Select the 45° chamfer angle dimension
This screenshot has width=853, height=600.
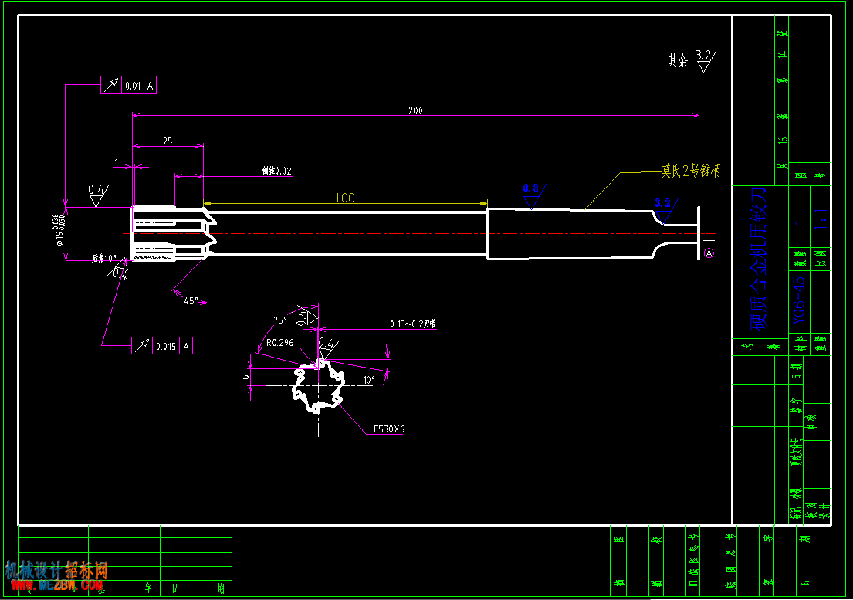(191, 300)
